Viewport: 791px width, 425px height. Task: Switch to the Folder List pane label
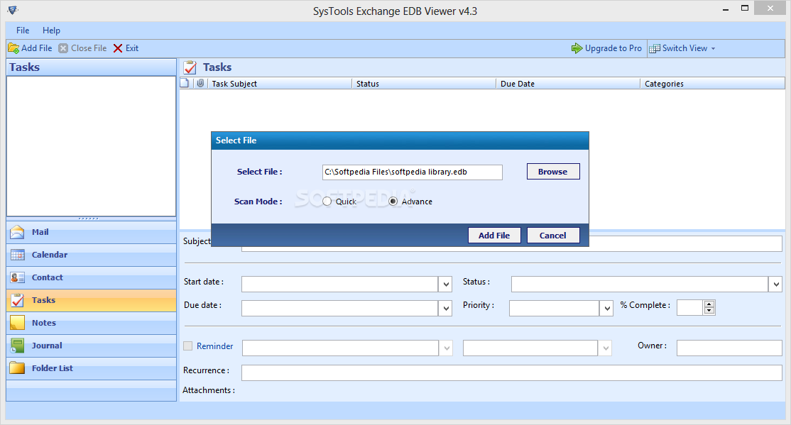(53, 368)
